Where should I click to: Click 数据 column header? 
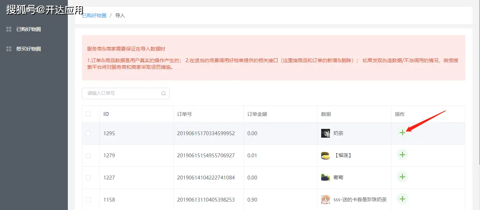click(x=326, y=114)
